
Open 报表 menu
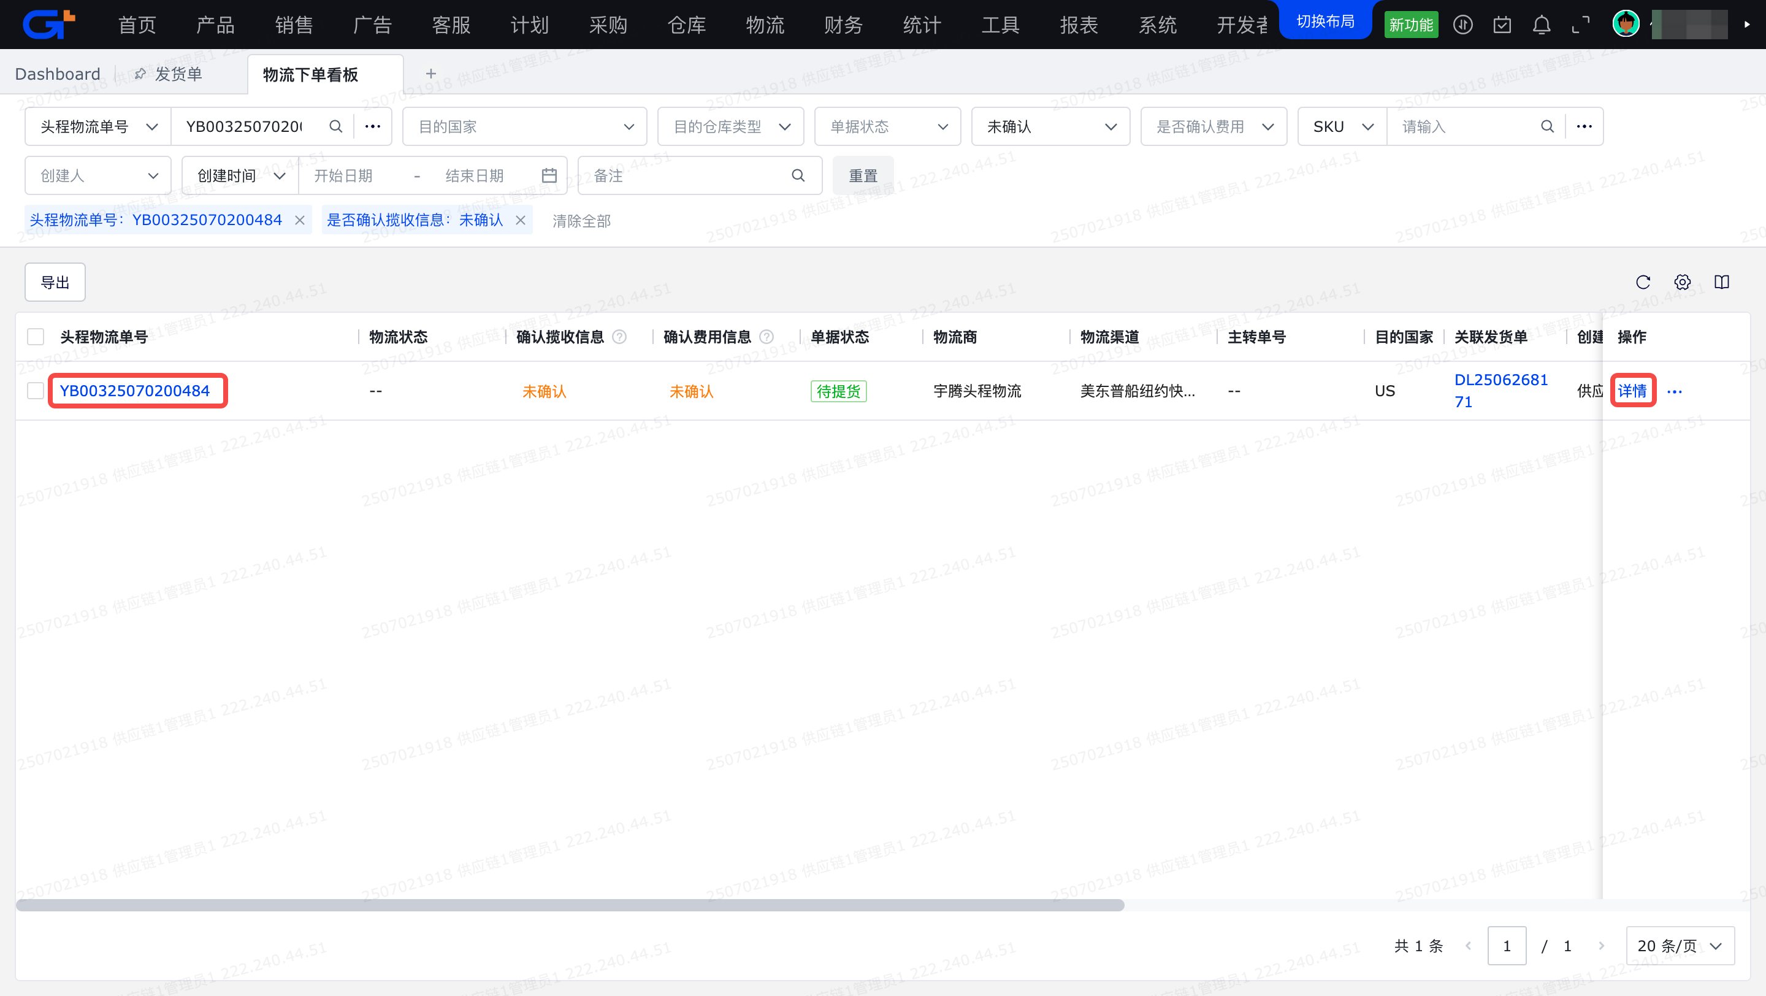[1079, 25]
